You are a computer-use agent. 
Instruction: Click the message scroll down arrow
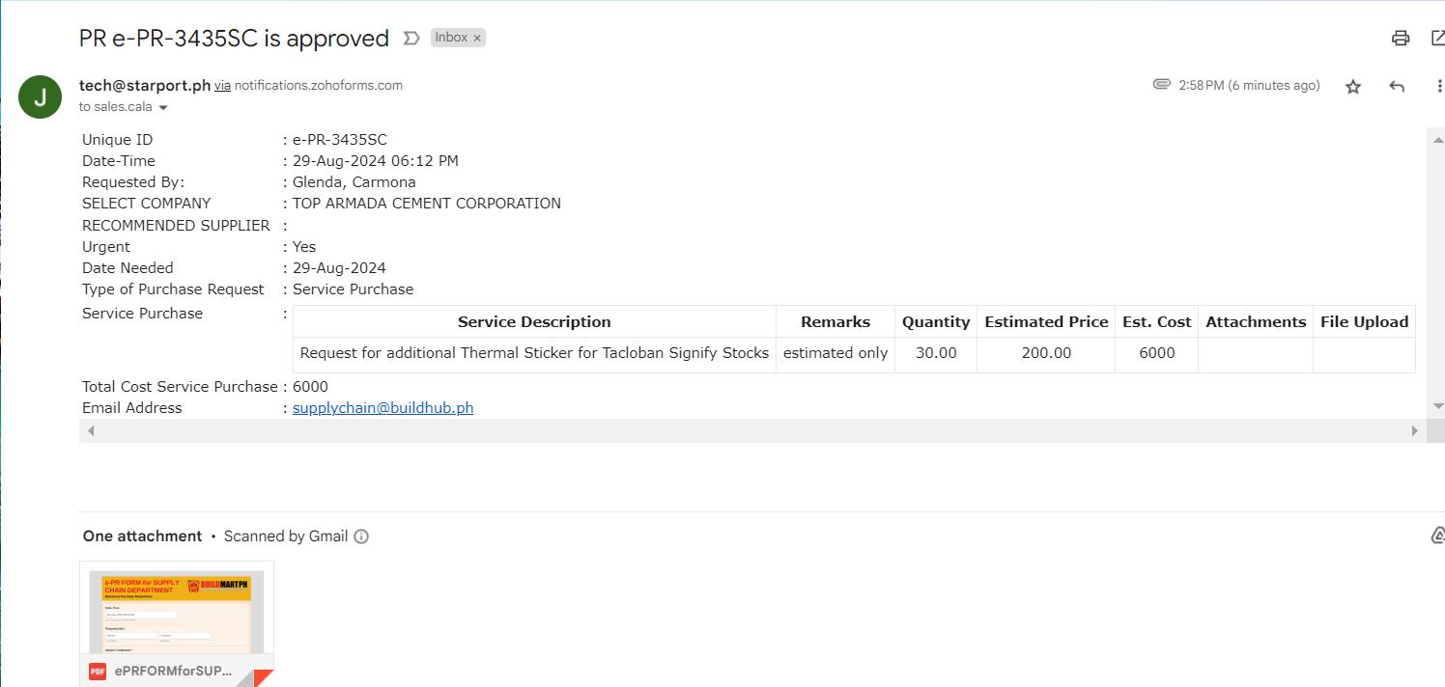tap(1436, 406)
